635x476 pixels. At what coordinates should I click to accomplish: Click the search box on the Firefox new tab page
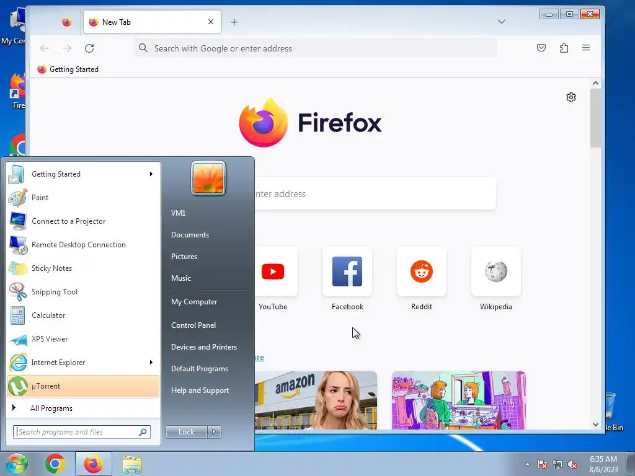click(375, 194)
